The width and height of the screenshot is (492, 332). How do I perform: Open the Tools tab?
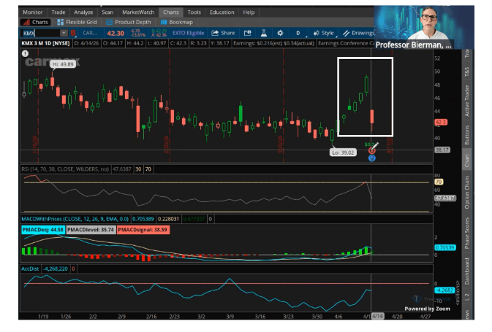pos(194,12)
